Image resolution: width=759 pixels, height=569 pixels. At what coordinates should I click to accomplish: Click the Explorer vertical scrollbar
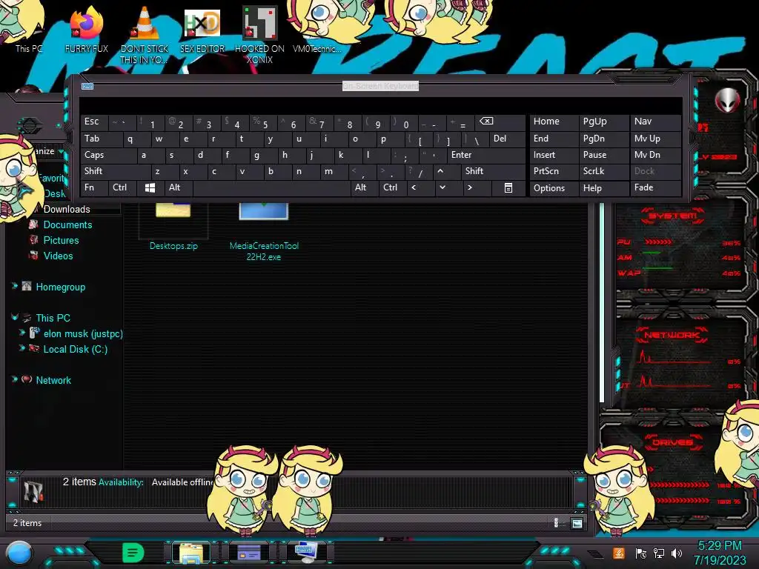602,302
